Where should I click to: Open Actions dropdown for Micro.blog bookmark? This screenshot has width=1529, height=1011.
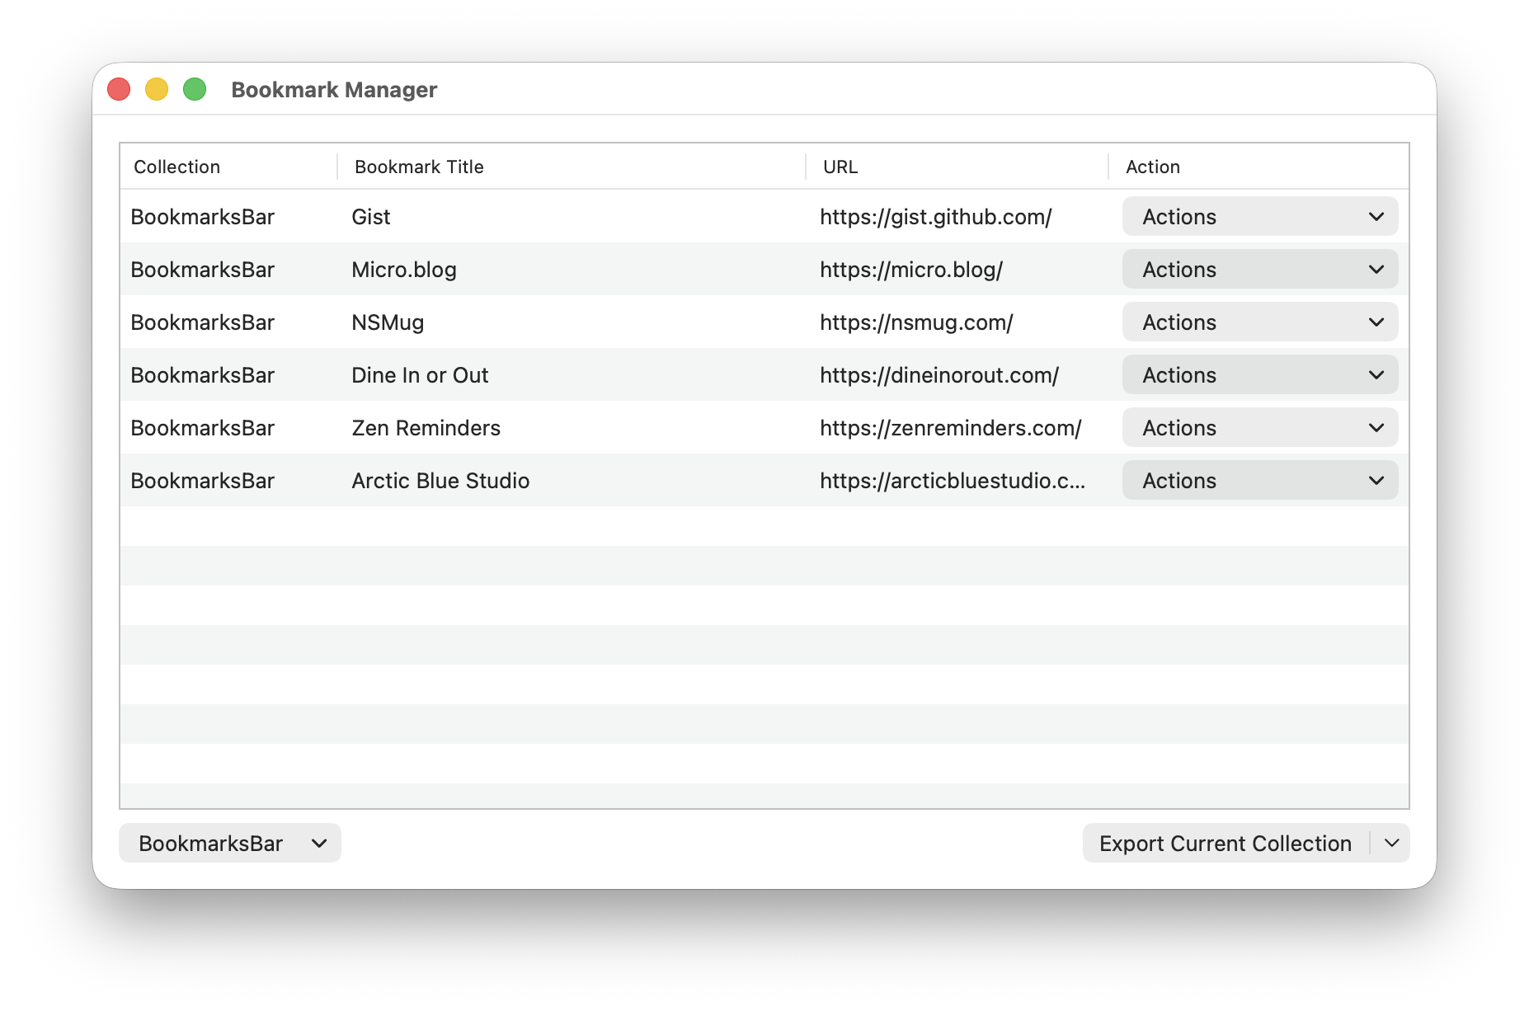coord(1259,270)
